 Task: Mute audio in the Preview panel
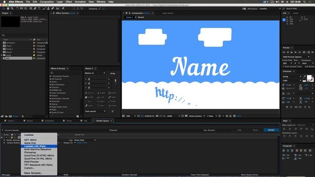click(x=304, y=52)
